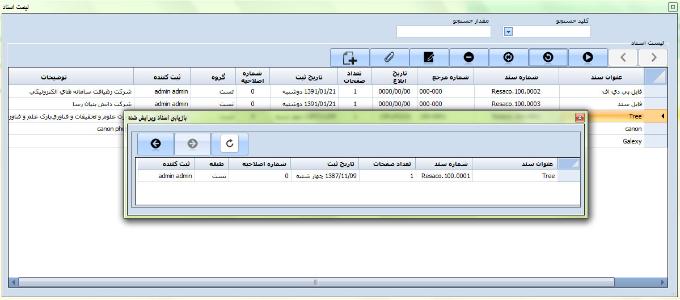Go to next page with right chevron
Viewport: 680px width, 300px height.
click(653, 57)
